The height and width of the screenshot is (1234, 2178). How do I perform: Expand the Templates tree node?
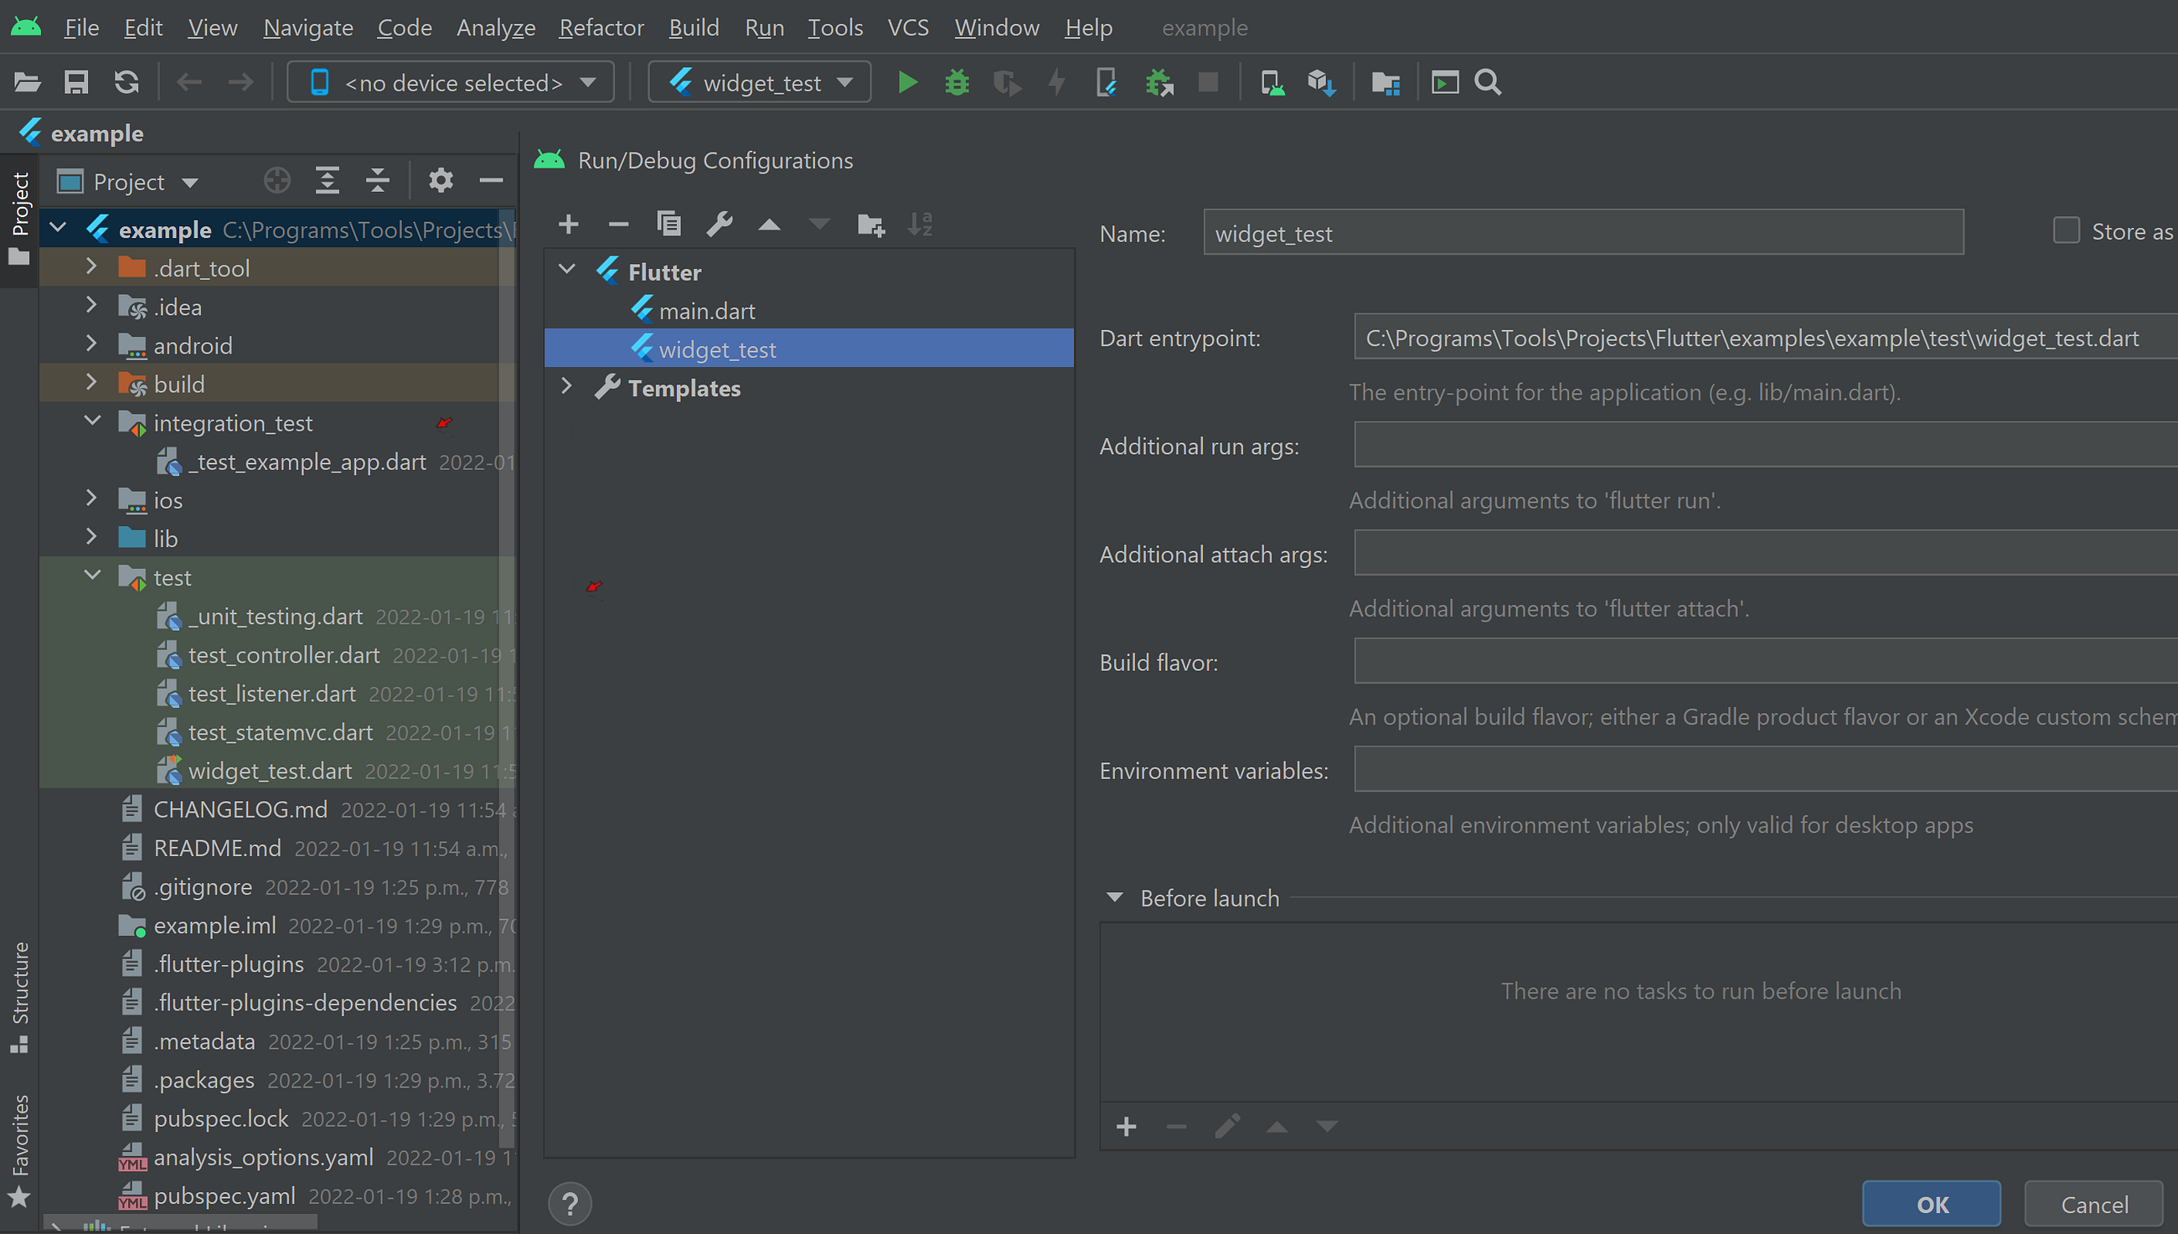(567, 387)
